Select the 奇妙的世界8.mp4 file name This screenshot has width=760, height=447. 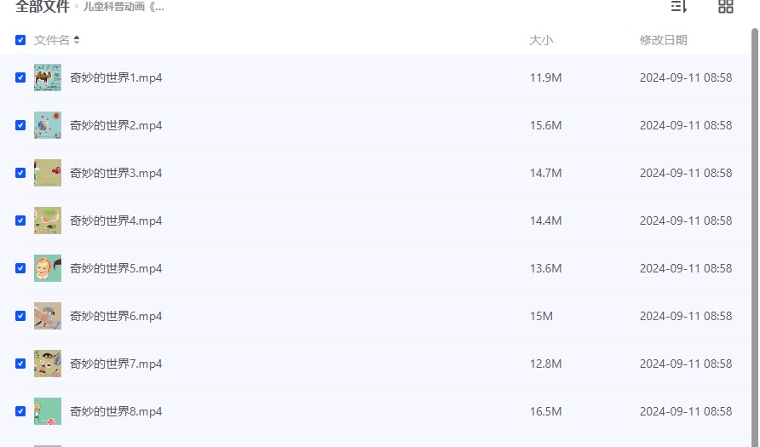pyautogui.click(x=116, y=411)
